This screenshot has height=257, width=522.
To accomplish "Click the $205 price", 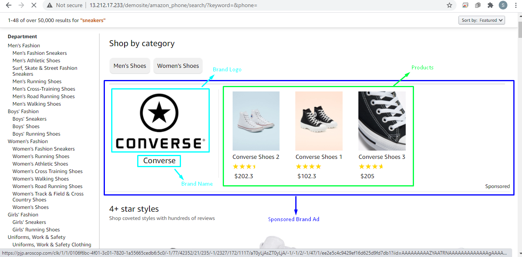I will point(367,176).
